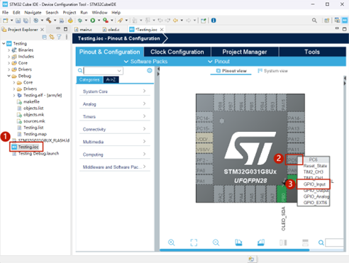
Task: Expand the Computing category
Action: (115, 155)
